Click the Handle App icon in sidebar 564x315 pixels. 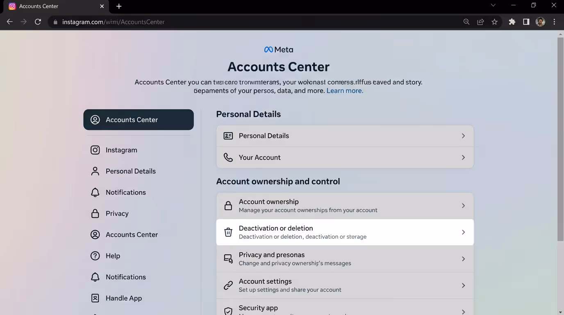tap(95, 298)
